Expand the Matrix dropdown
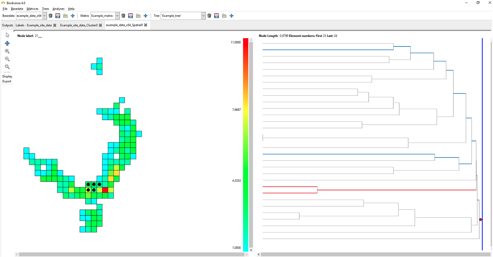The image size is (493, 257). 118,16
